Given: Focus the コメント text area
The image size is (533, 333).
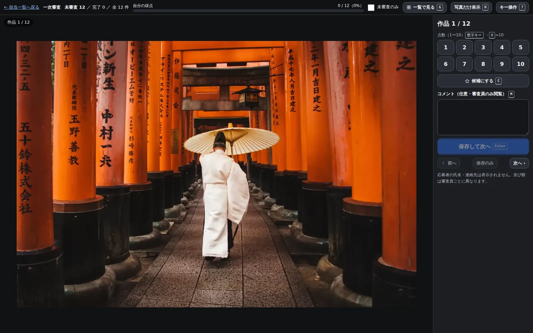Looking at the screenshot, I should coord(483,117).
